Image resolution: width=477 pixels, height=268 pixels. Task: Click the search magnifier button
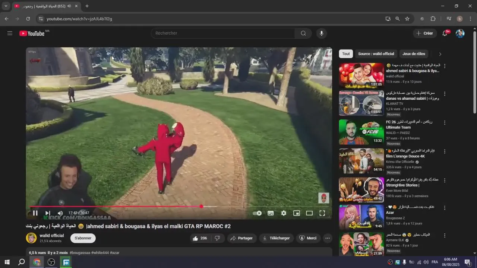tap(303, 33)
